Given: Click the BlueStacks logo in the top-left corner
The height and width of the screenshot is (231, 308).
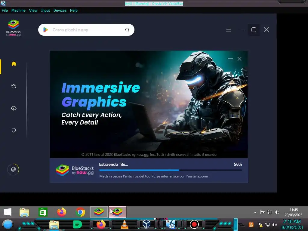Looking at the screenshot, I should pos(13,28).
